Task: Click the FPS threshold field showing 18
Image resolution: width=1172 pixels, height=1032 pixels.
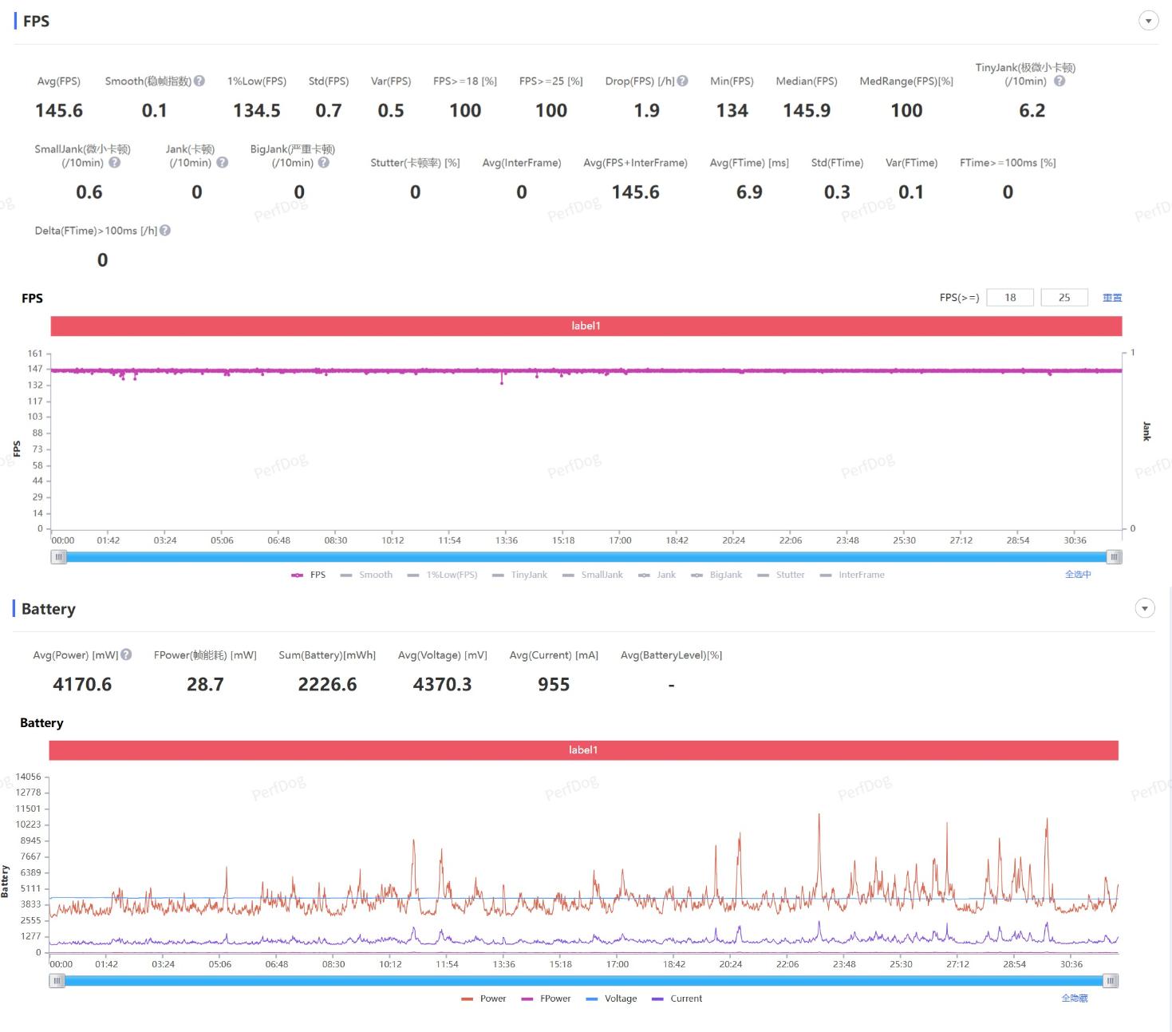Action: tap(1010, 298)
